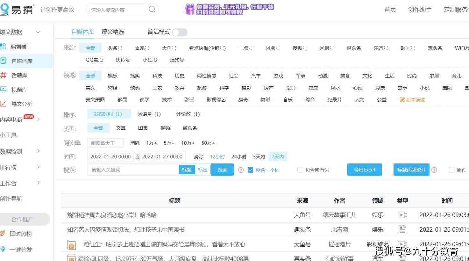Viewport: 469px width, 261px height.
Task: Open 创作助手 in top navigation
Action: [x=420, y=10]
